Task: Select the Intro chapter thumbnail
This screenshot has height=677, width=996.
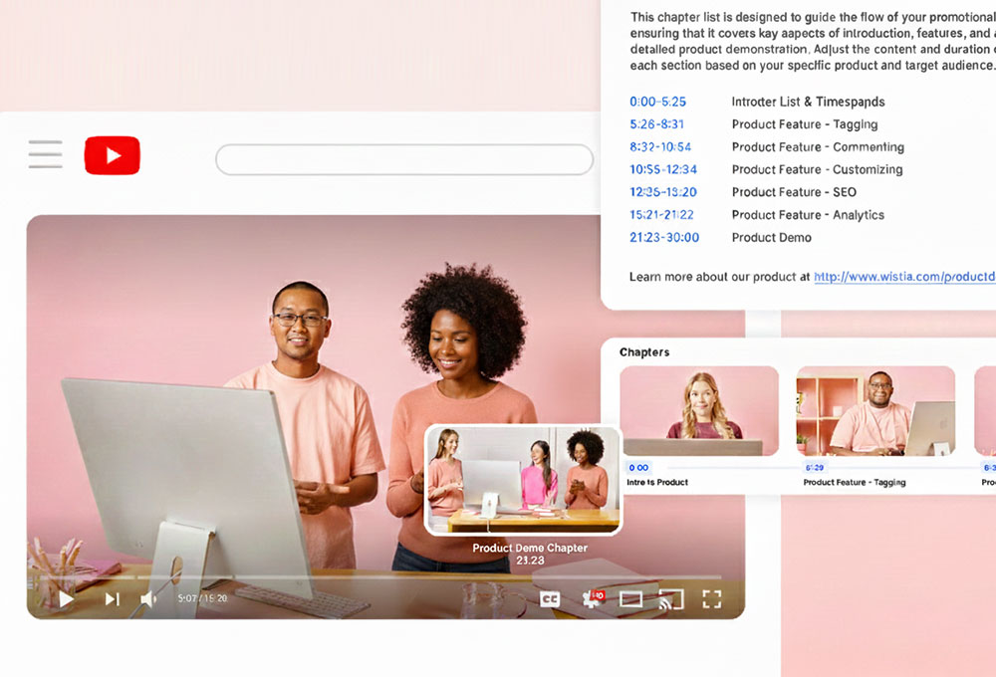Action: [698, 410]
